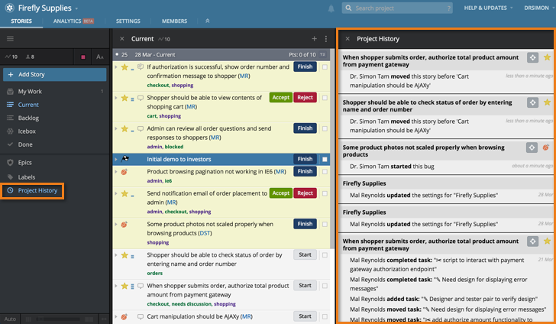The width and height of the screenshot is (556, 324).
Task: Expand 'authorization is successful' story
Action: pos(116,66)
